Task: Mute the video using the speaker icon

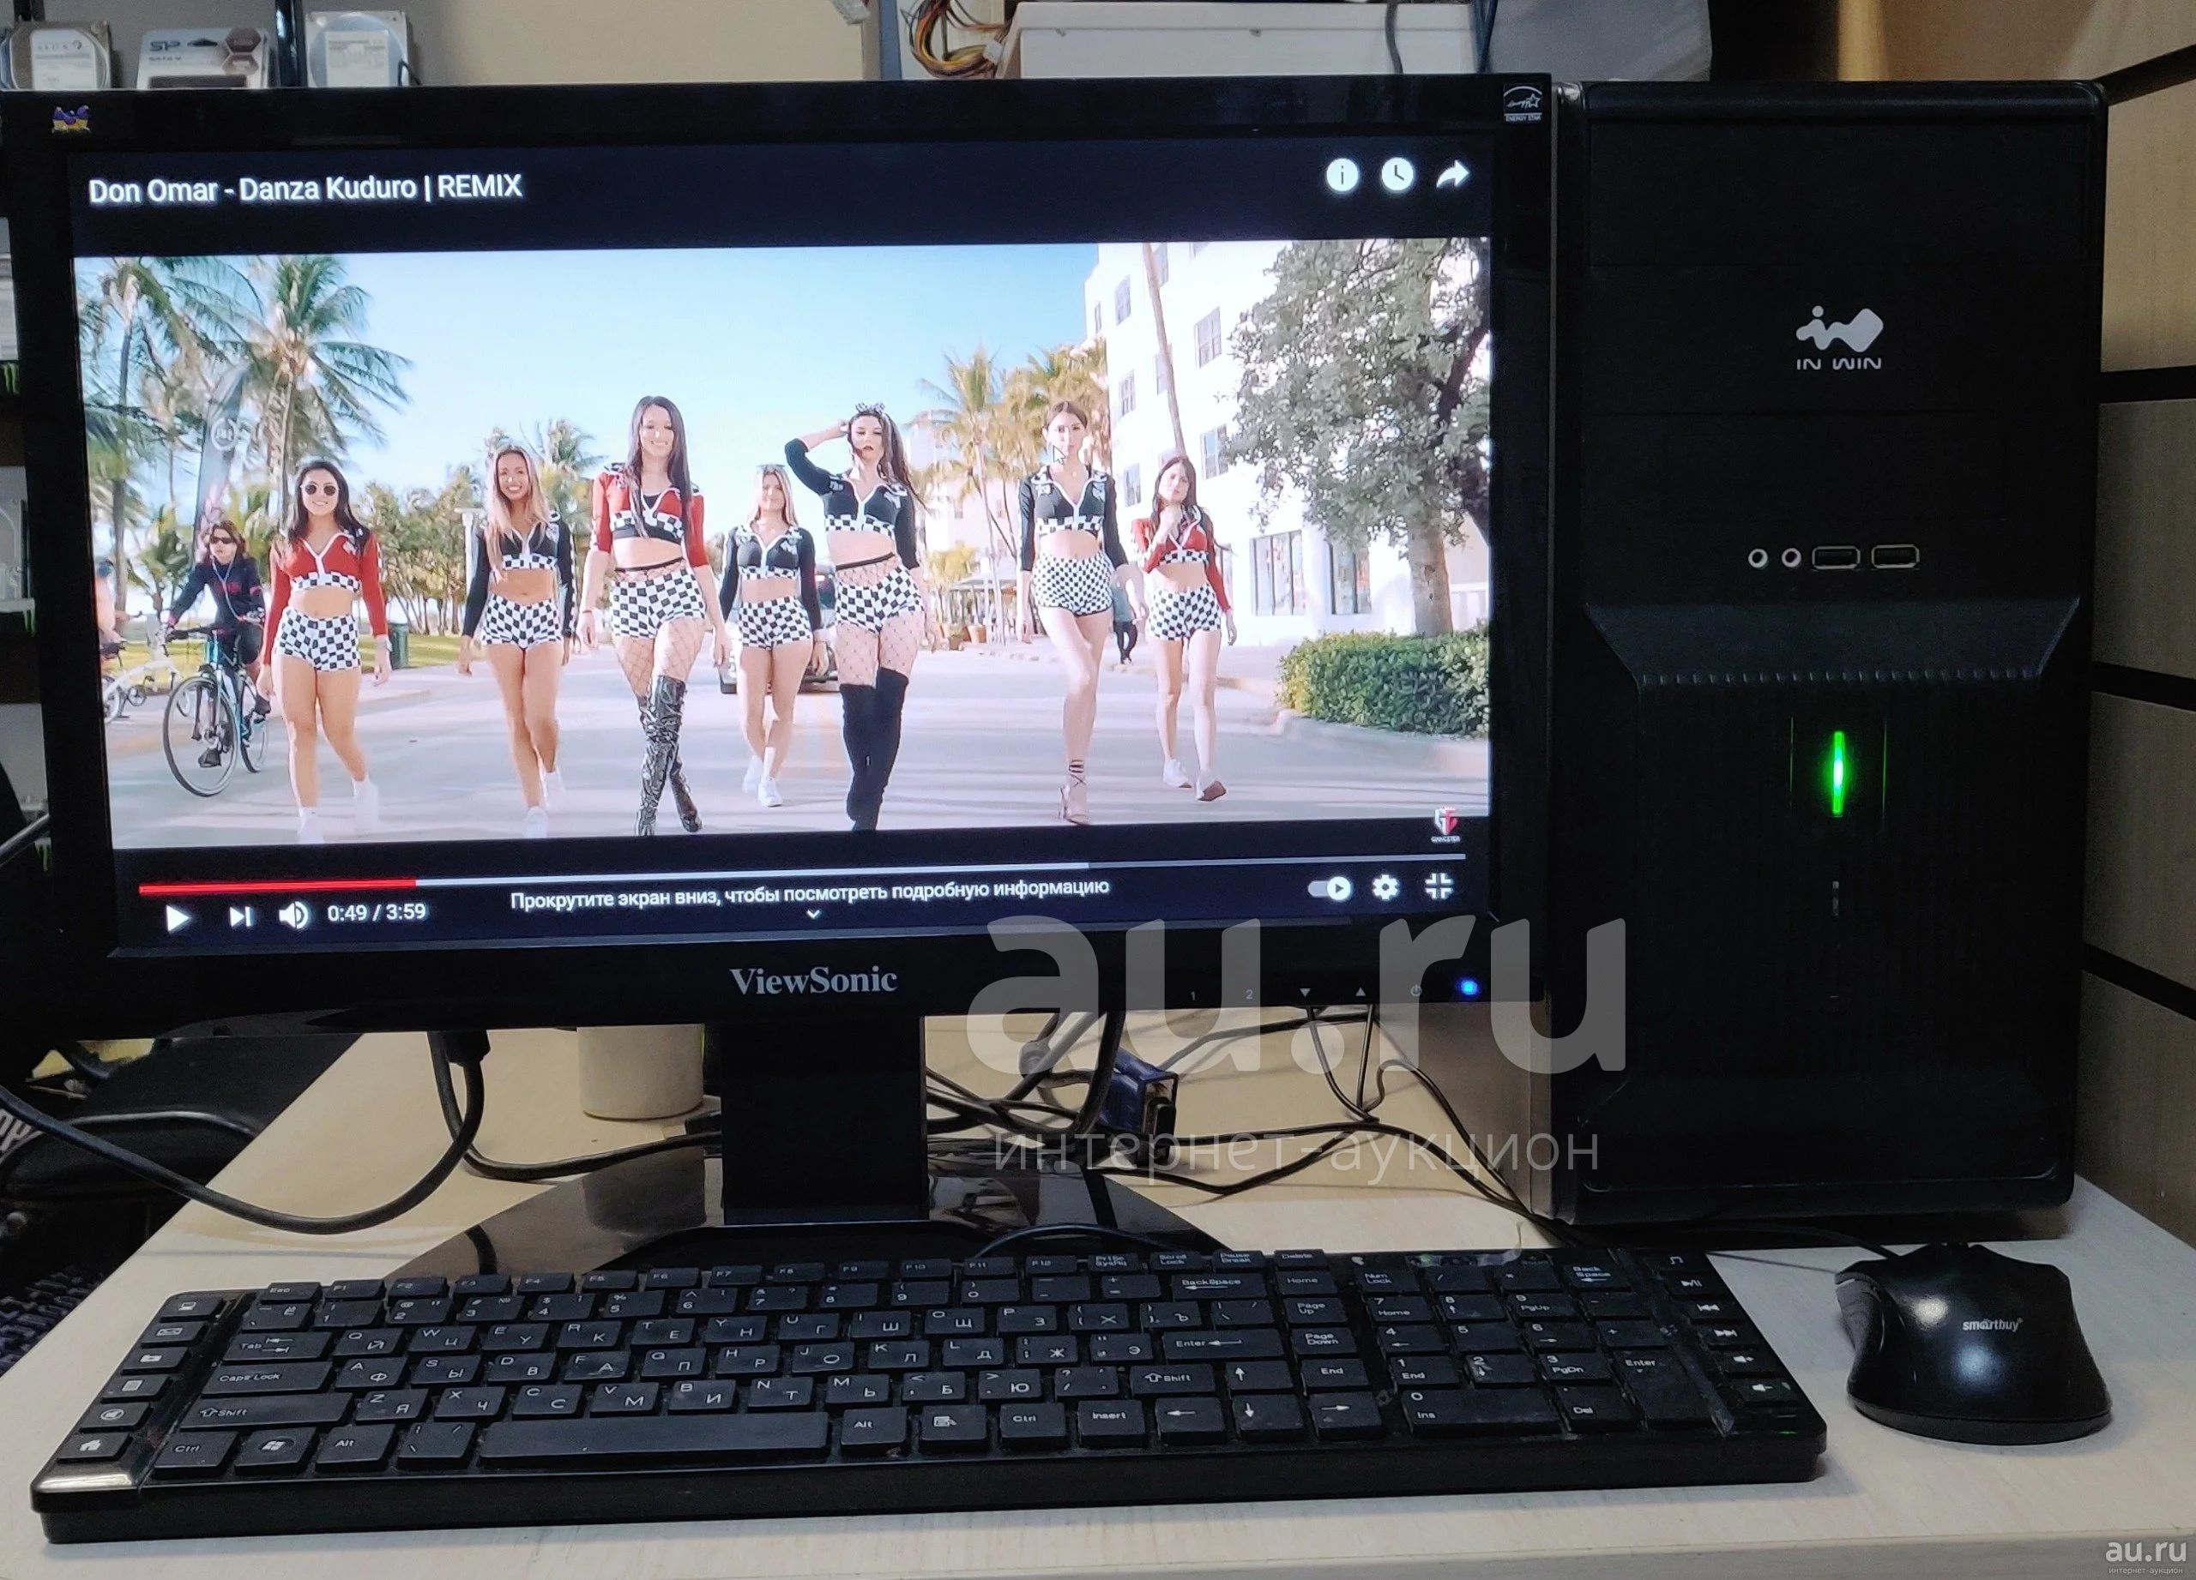Action: click(293, 915)
